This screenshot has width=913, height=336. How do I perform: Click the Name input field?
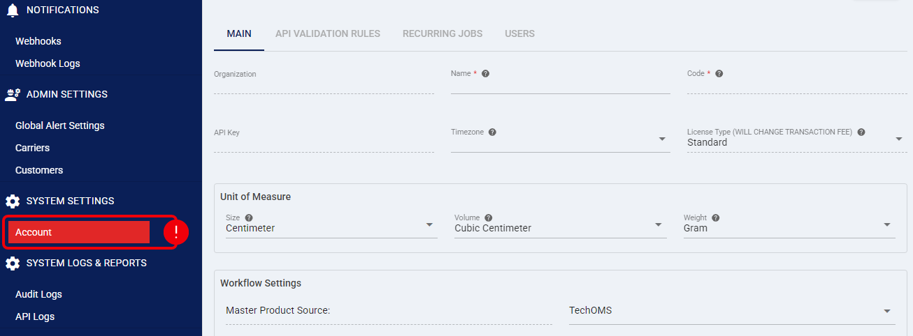coord(560,86)
